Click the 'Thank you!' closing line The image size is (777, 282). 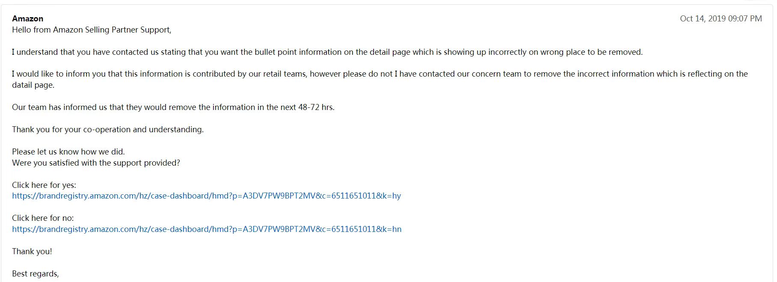[32, 252]
